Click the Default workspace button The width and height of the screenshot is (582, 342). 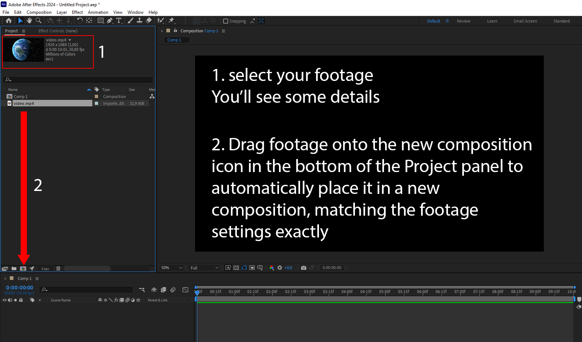433,21
